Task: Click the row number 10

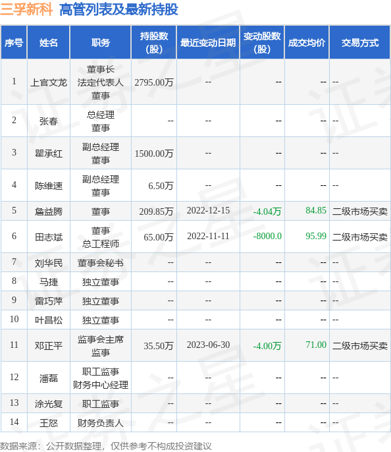Action: [x=14, y=319]
